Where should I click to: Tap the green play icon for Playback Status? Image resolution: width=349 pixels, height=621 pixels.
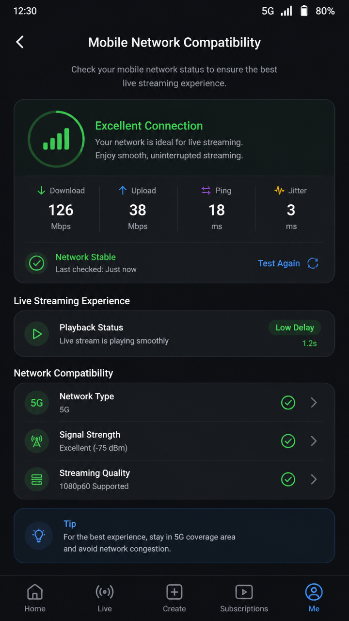pyautogui.click(x=37, y=334)
